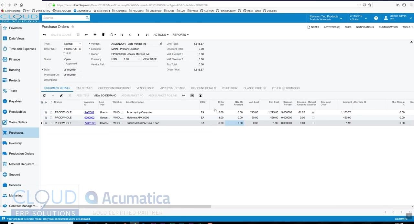Go to the previous record
Viewport: 414px width, 224px height.
(130, 35)
